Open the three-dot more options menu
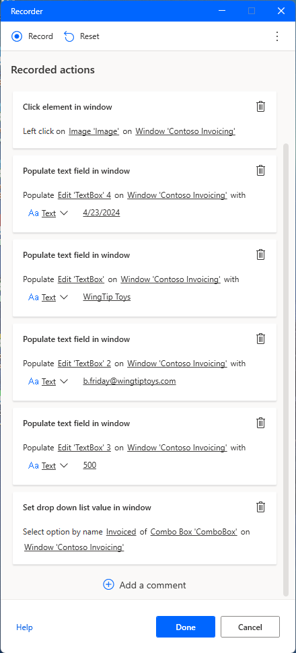Viewport: 296px width, 653px height. click(x=277, y=36)
